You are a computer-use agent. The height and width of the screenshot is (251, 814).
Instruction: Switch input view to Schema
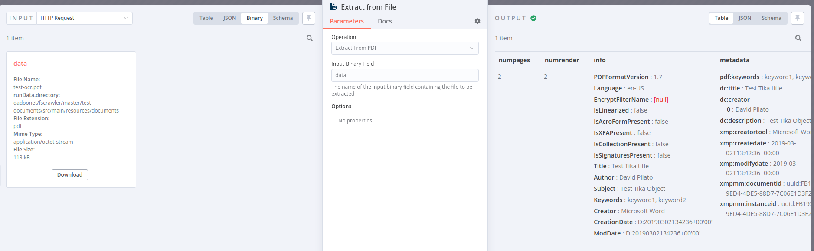(x=283, y=18)
